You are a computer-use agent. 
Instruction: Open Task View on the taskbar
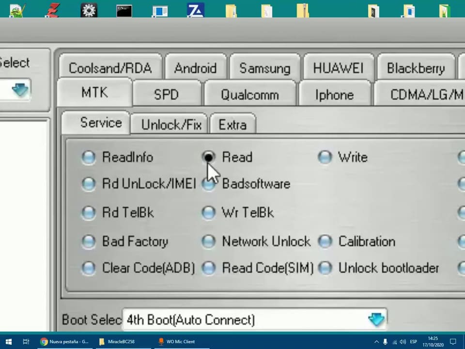point(26,342)
